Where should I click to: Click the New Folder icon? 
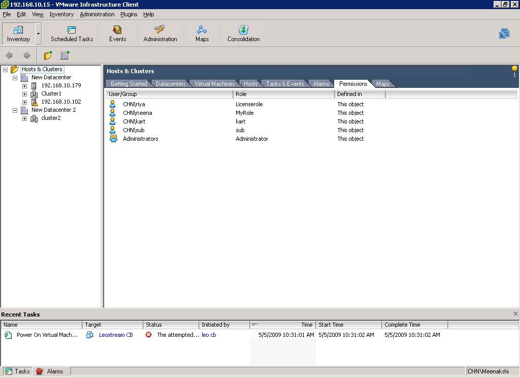48,55
